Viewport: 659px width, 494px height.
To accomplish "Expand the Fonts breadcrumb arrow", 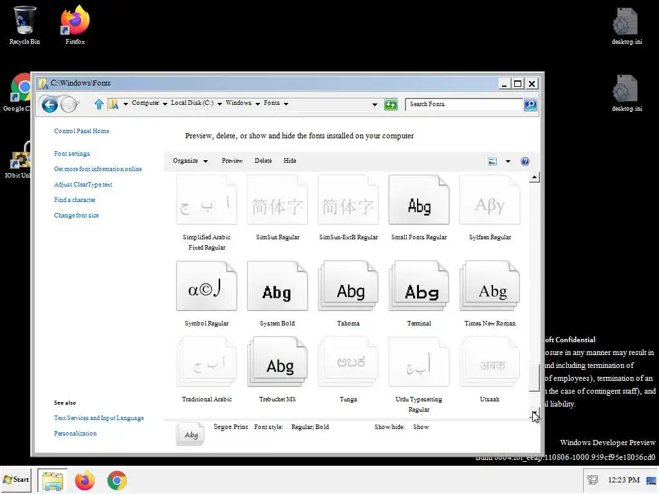I will [286, 104].
